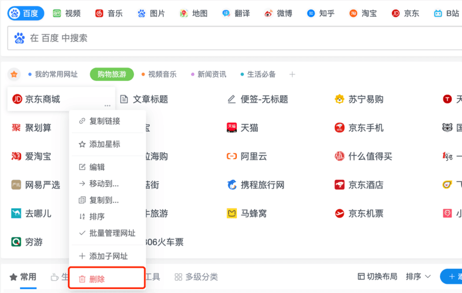Open the 视频 shortcut
Viewport: 462px width, 293px height.
coord(66,13)
